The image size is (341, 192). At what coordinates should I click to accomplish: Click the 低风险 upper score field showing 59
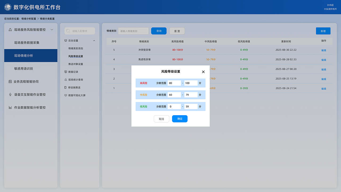[x=191, y=107]
